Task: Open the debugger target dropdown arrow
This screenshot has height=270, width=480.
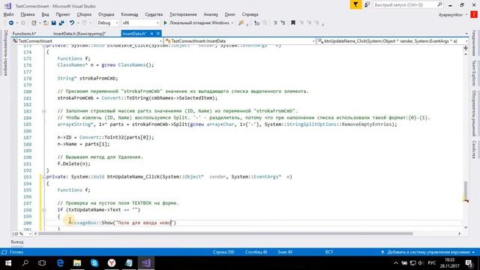Action: coord(232,23)
